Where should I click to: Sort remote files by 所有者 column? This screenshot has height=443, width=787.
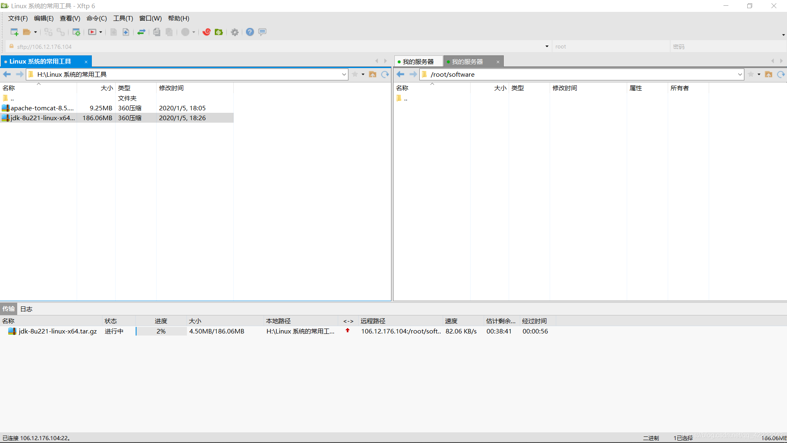(688, 88)
